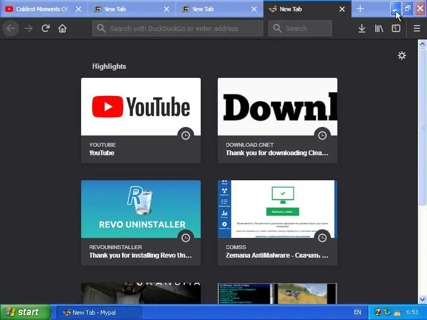Image resolution: width=427 pixels, height=320 pixels.
Task: Open the Revo Uninstaller highlight thumbnail
Action: [141, 209]
